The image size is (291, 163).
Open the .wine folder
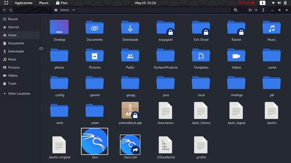tap(59, 110)
